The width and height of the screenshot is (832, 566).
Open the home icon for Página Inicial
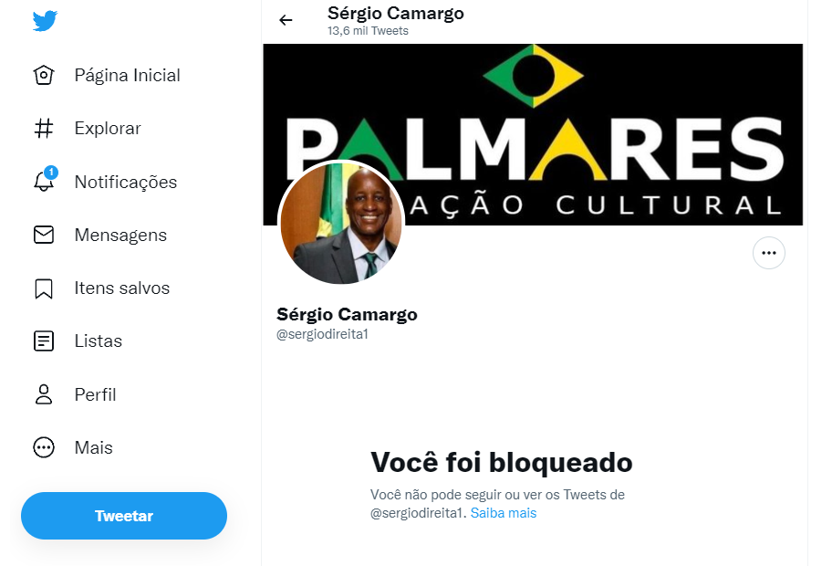[44, 75]
